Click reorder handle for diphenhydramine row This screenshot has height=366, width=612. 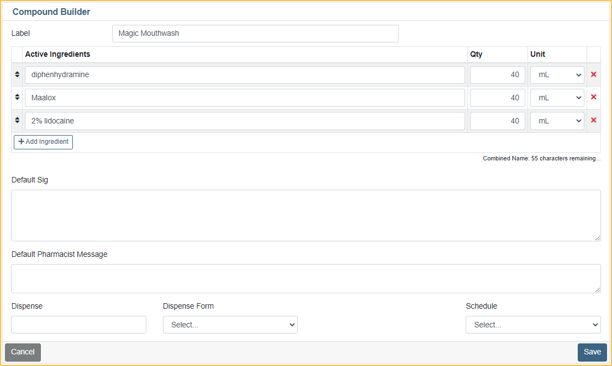pyautogui.click(x=17, y=74)
